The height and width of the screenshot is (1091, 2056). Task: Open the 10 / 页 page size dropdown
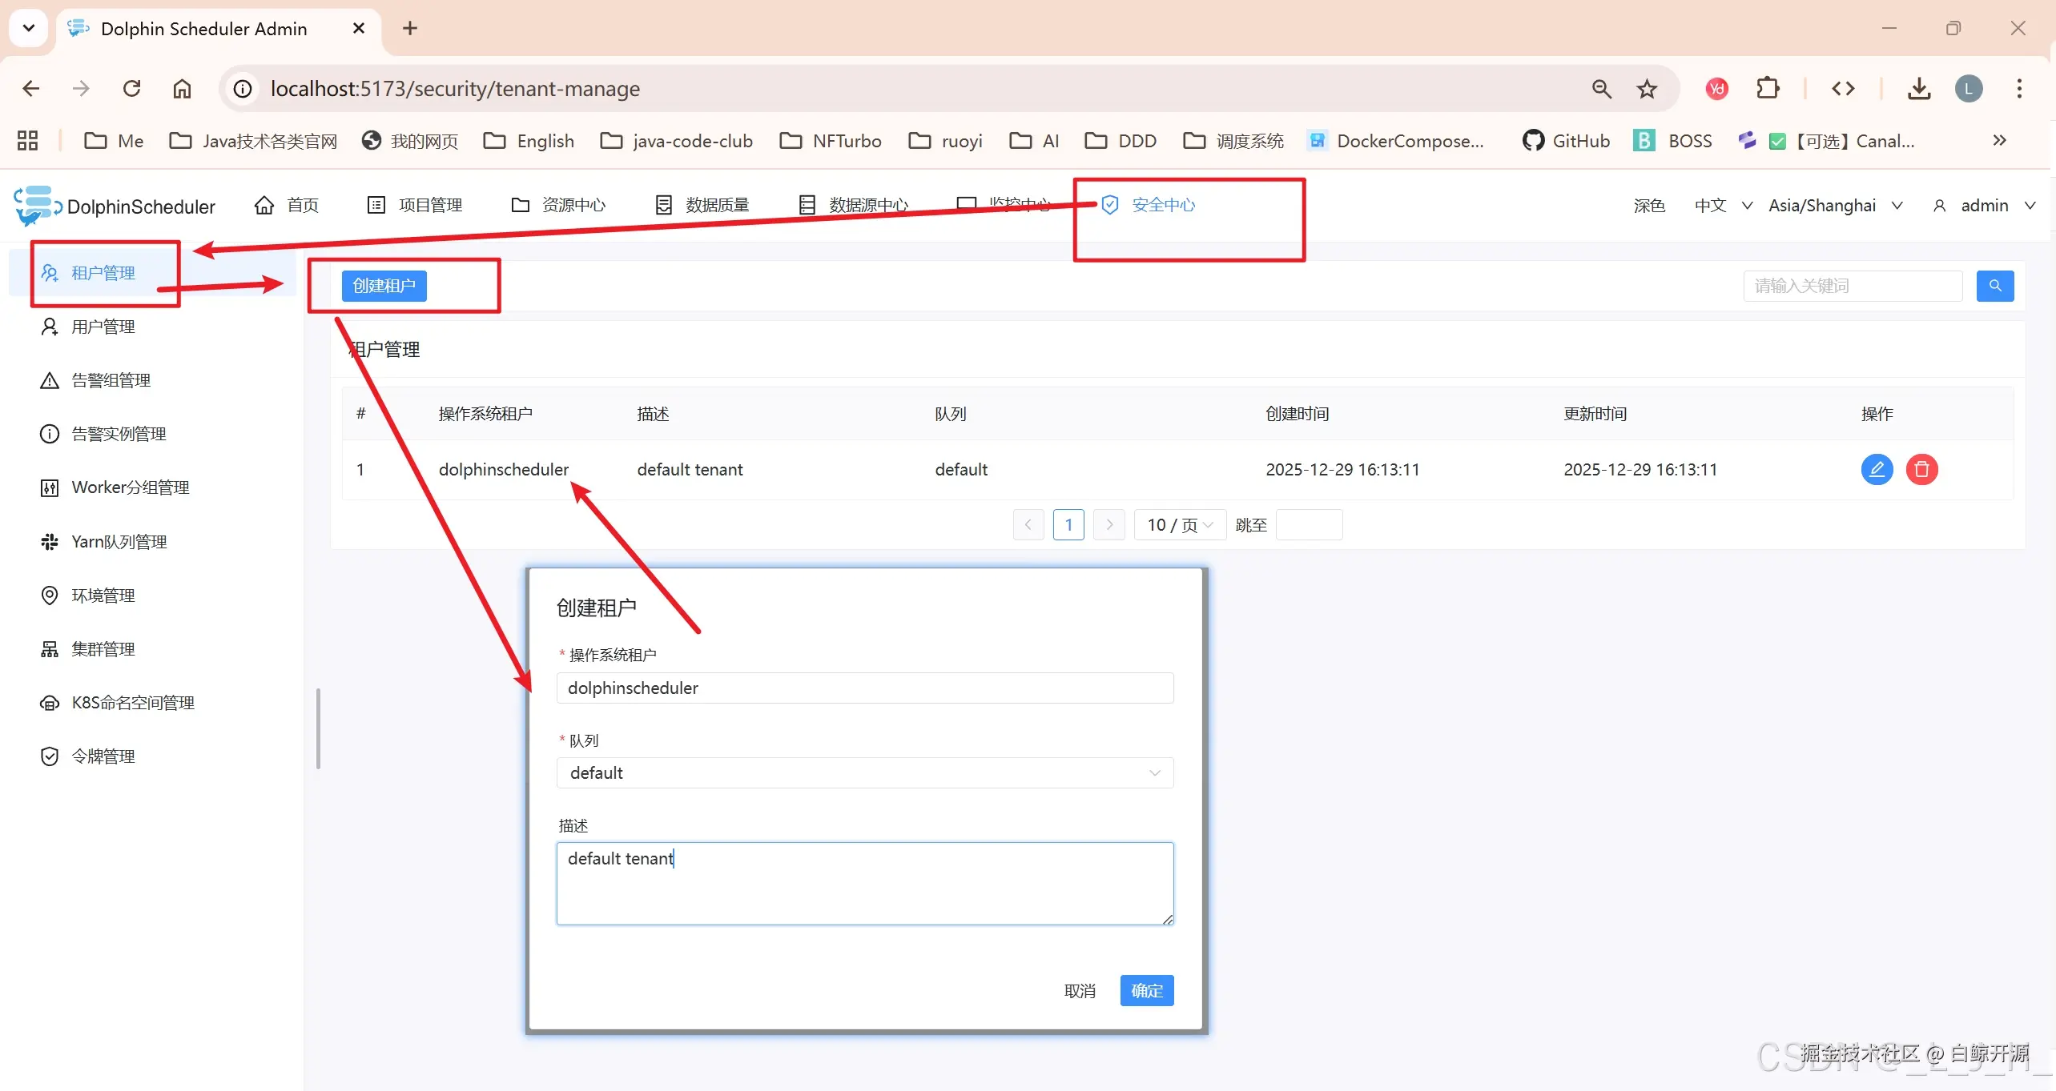[1179, 525]
